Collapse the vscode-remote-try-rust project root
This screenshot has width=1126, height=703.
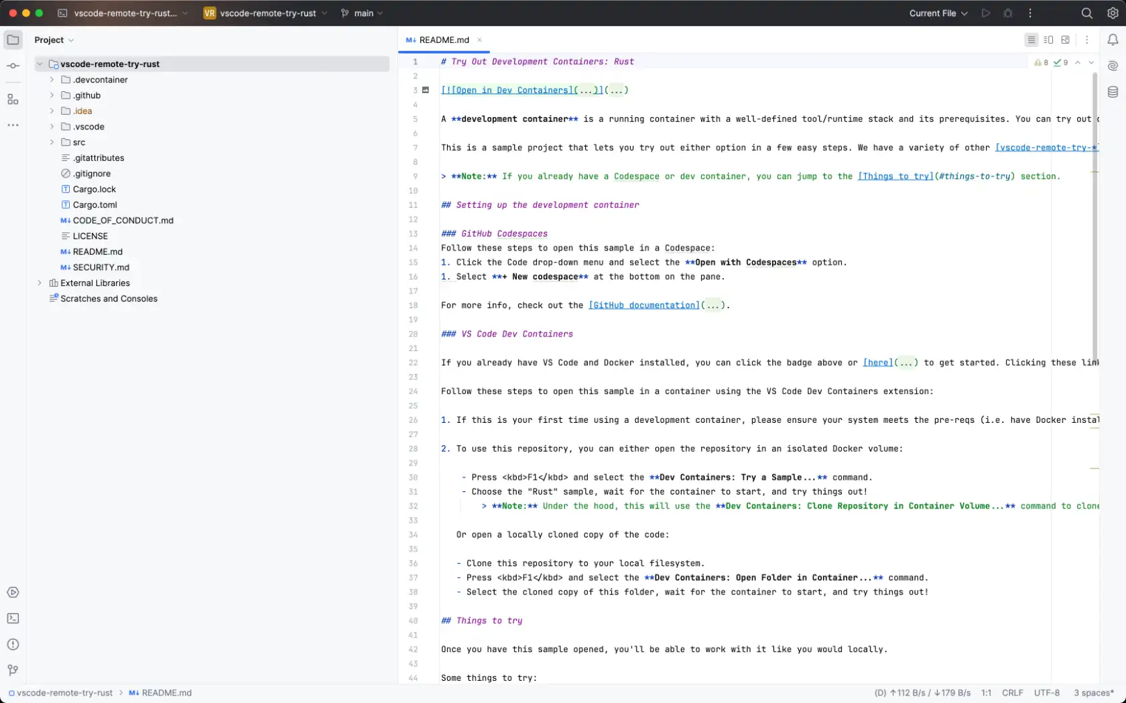(40, 64)
